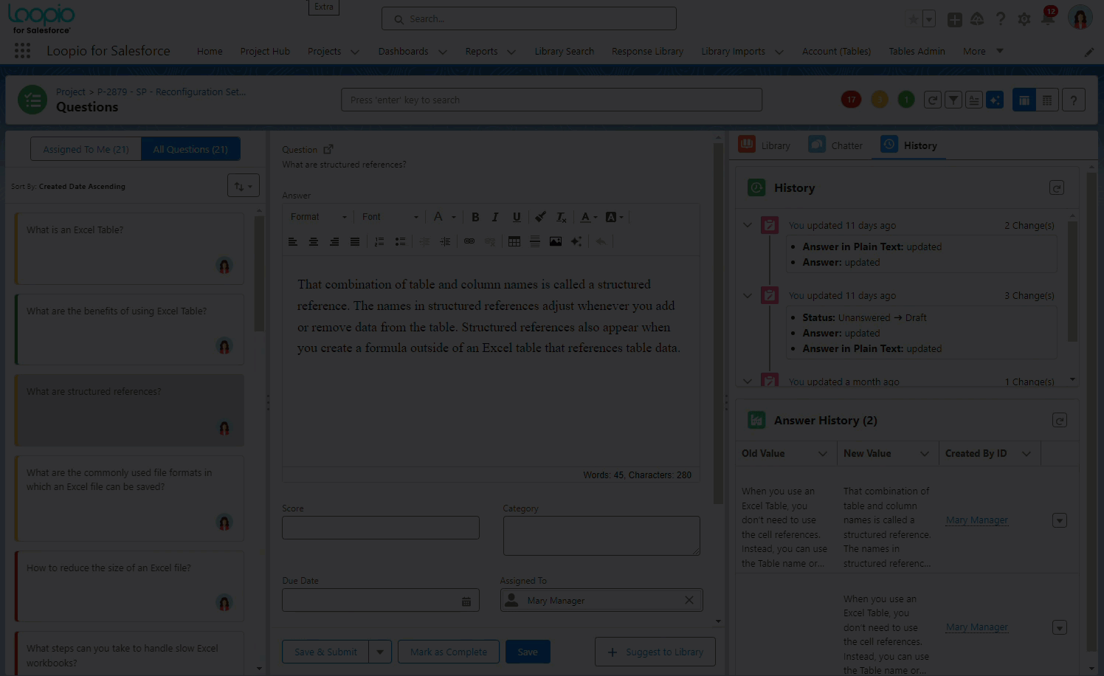Open the notifications bell
1104x676 pixels.
click(1047, 19)
